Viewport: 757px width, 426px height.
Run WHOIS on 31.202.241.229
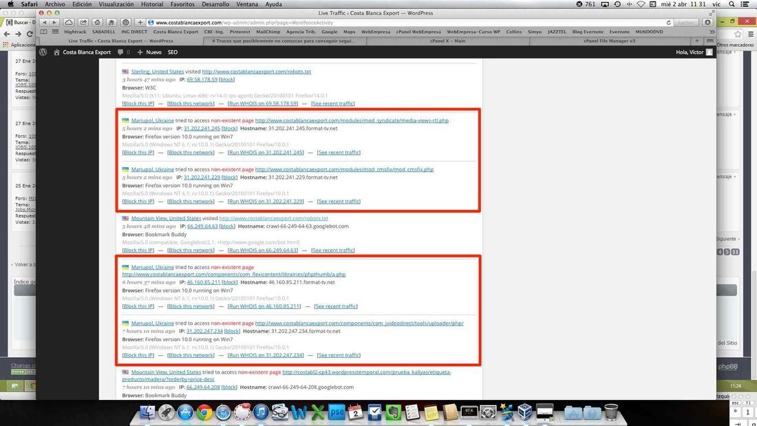click(266, 202)
